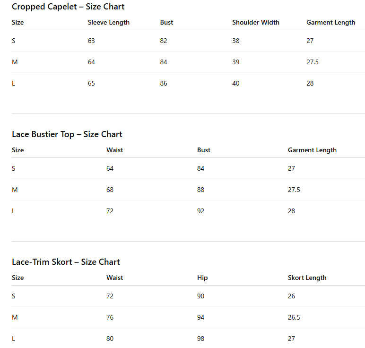Click Skort size M length 26.5

point(294,317)
